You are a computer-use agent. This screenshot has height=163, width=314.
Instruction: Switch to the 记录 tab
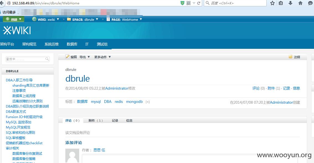click(115, 121)
